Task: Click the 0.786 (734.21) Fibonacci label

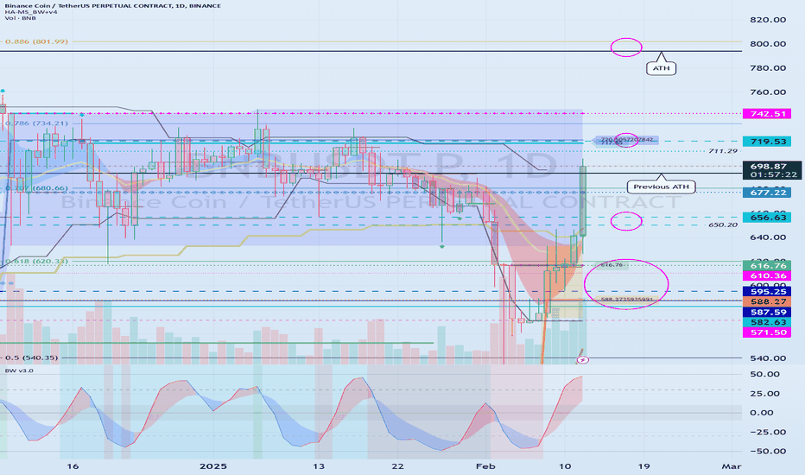Action: [36, 123]
